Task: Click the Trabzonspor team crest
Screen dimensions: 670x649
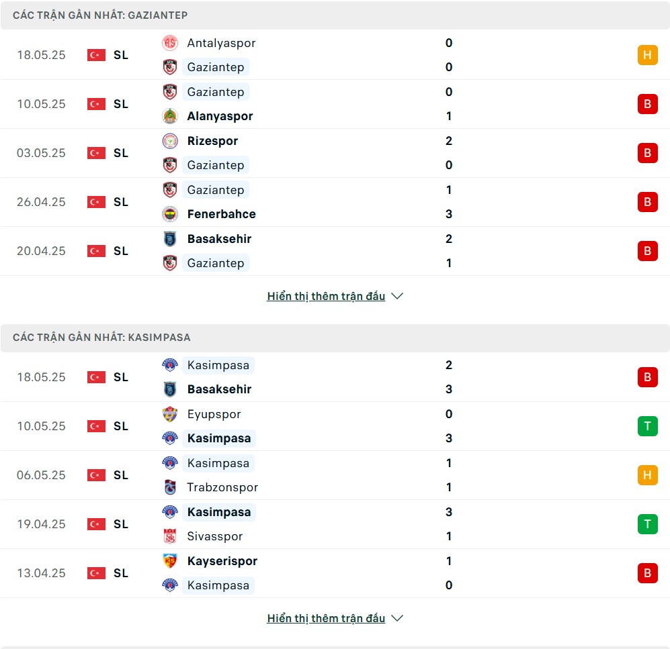Action: [170, 487]
